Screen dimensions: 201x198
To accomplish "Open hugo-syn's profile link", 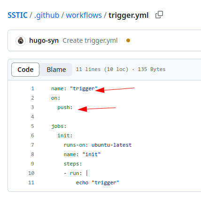I will [44, 40].
